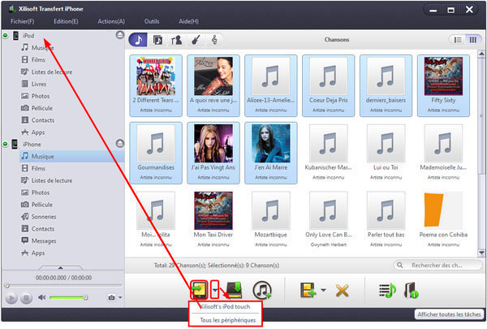Adjust the green volume slider
Screen dimensions: 487x329
click(68, 297)
